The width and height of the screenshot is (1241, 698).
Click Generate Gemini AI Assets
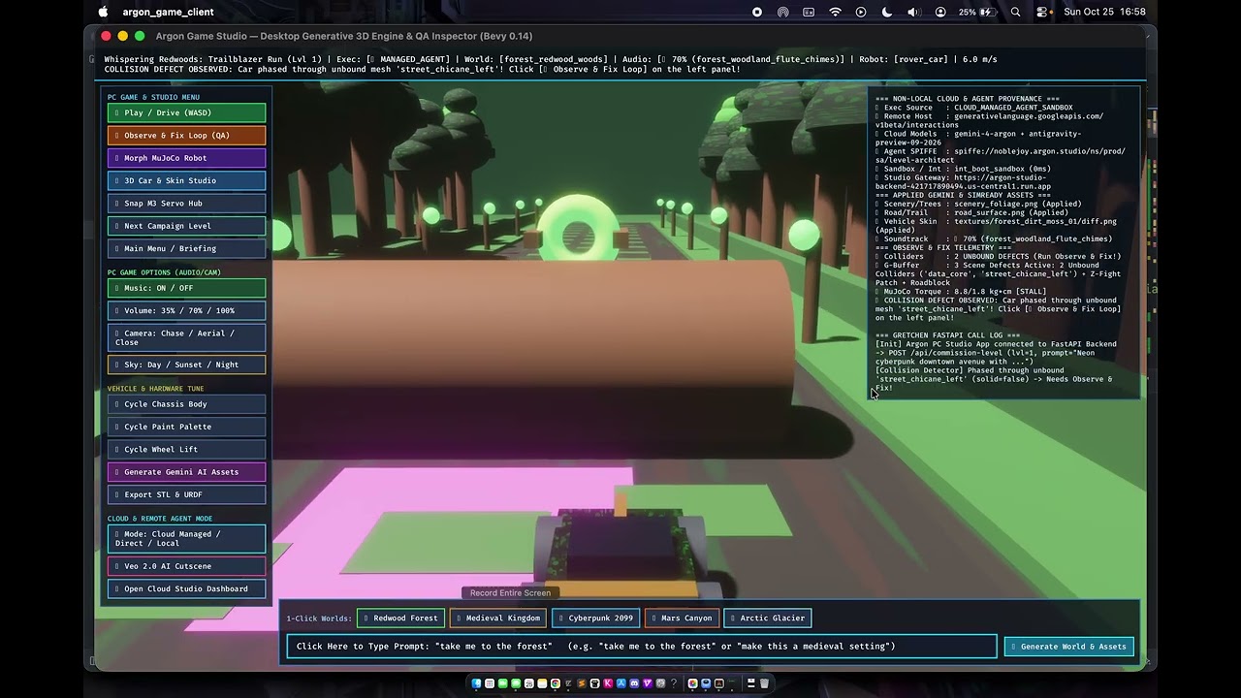pos(186,472)
